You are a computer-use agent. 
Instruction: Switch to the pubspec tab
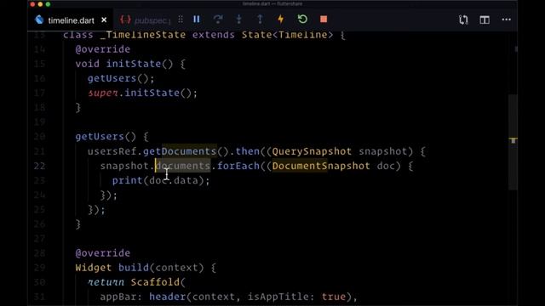[145, 20]
